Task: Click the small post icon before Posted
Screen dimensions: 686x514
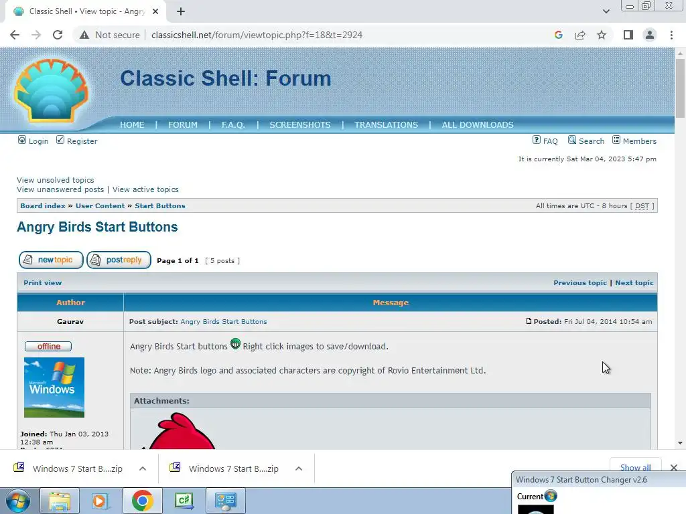Action: [x=529, y=321]
